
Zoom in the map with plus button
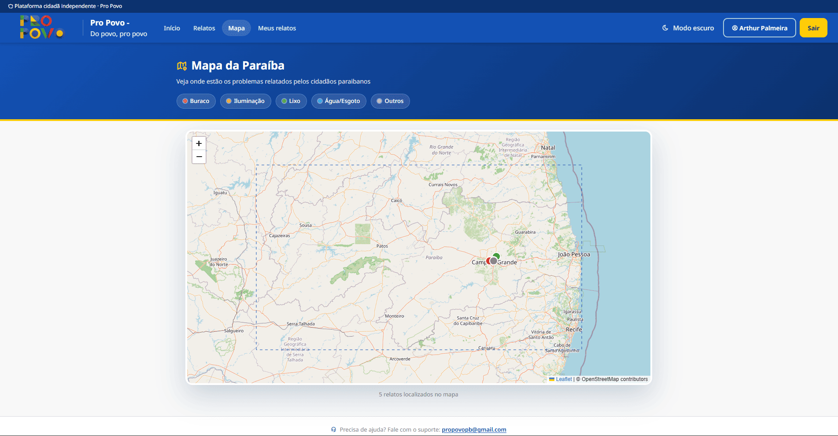[199, 143]
